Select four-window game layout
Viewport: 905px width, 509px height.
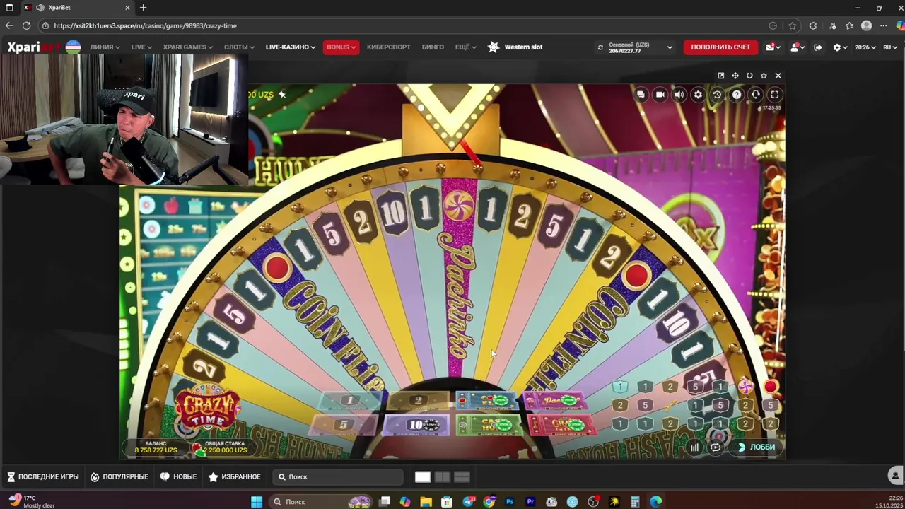462,477
